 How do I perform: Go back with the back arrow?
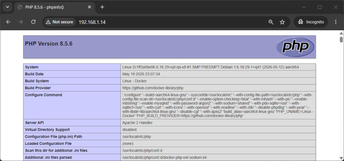click(8, 22)
